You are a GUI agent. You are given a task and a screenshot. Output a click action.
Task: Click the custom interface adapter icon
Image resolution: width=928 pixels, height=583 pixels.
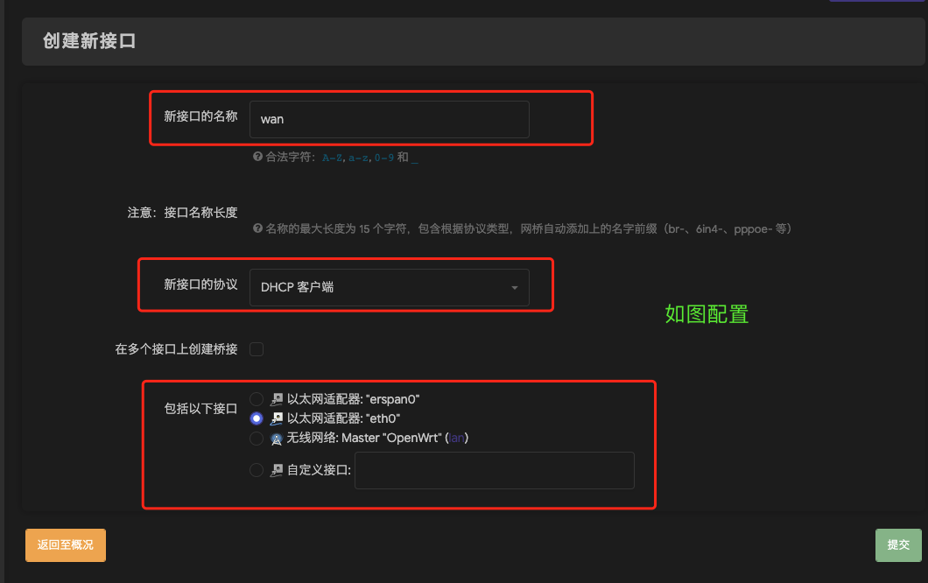[x=277, y=471]
